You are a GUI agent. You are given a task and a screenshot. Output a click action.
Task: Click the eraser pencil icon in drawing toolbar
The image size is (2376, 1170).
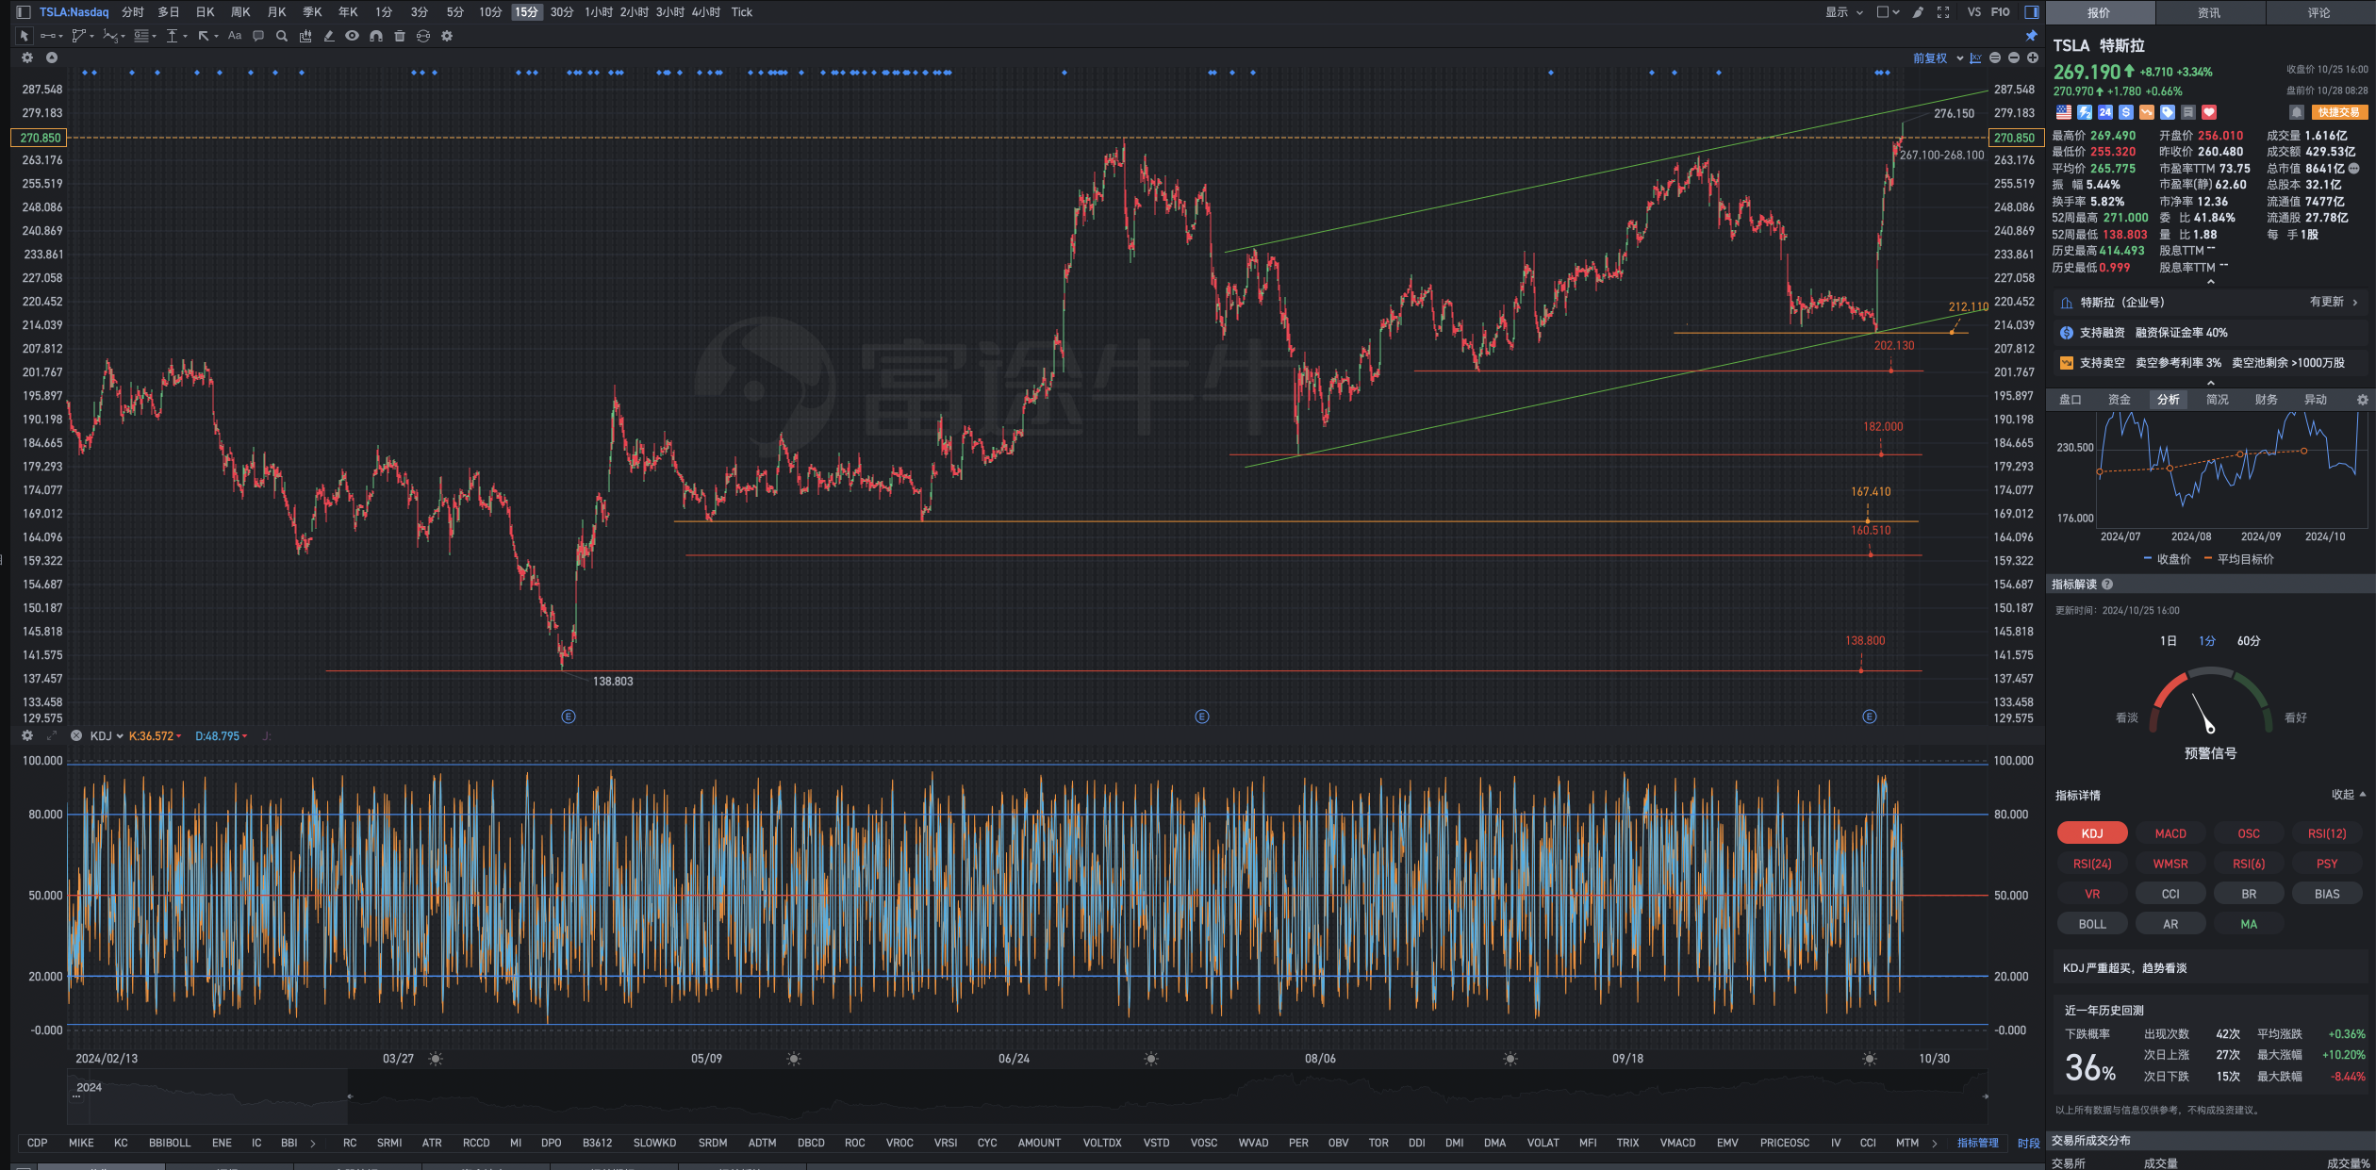[329, 36]
